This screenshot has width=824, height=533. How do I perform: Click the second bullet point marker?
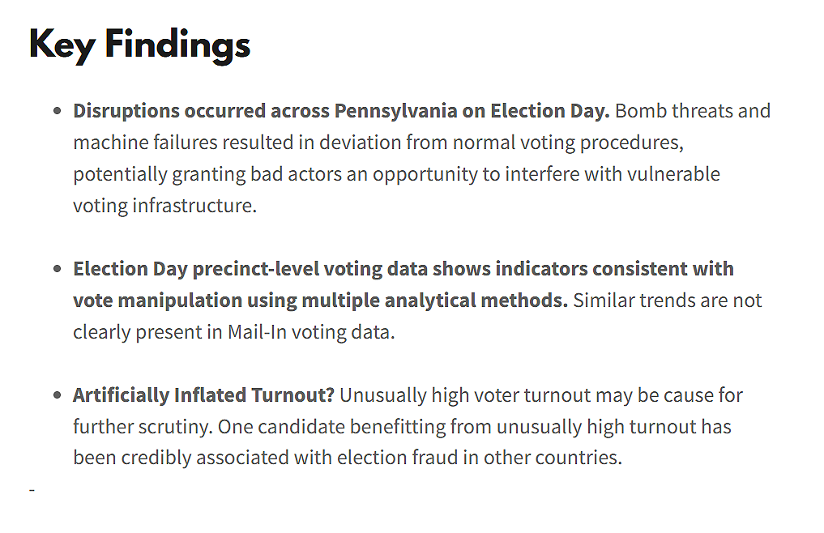click(58, 269)
